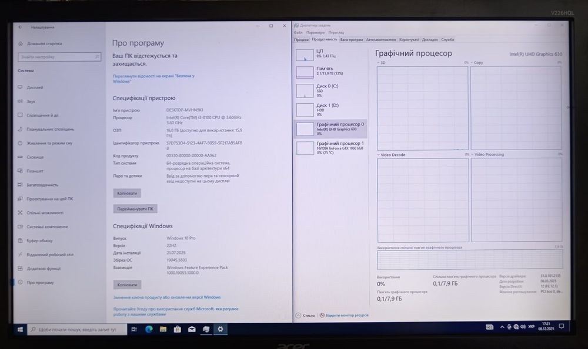
Task: Open the touch keyboard tray icon
Action: pyautogui.click(x=489, y=327)
